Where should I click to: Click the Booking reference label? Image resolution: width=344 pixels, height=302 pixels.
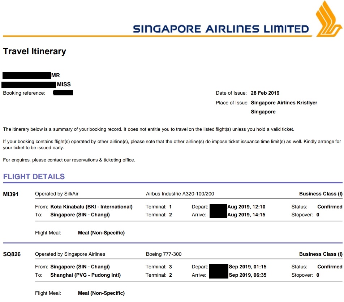tap(24, 93)
